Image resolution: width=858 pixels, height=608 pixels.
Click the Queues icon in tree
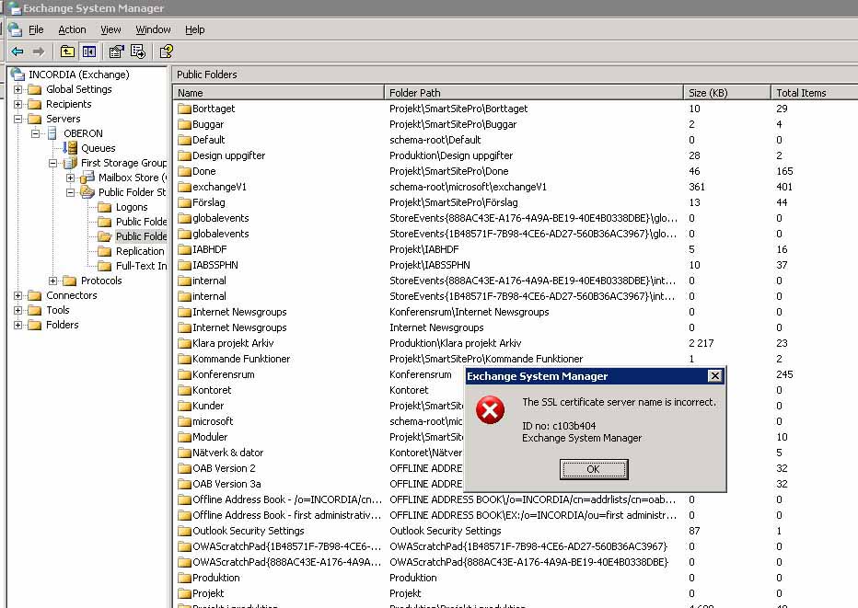pyautogui.click(x=70, y=147)
